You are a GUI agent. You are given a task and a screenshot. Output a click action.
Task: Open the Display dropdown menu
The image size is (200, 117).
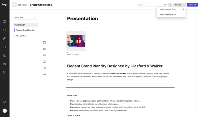pos(179,5)
